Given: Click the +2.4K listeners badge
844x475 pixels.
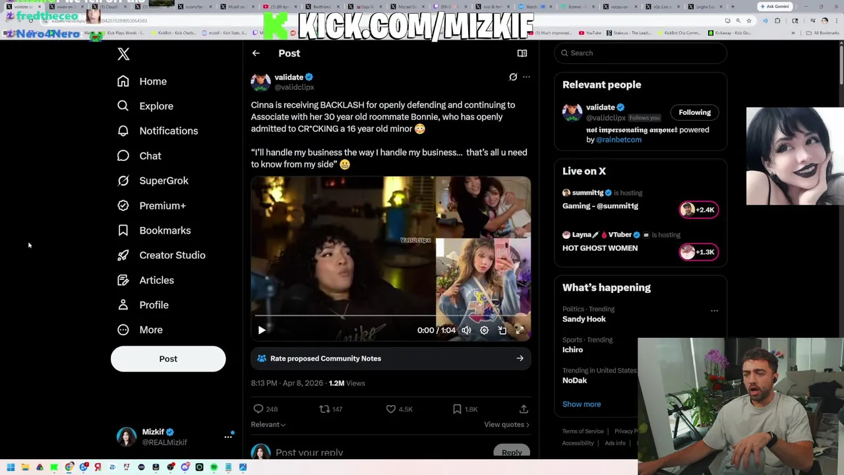Looking at the screenshot, I should pyautogui.click(x=698, y=210).
